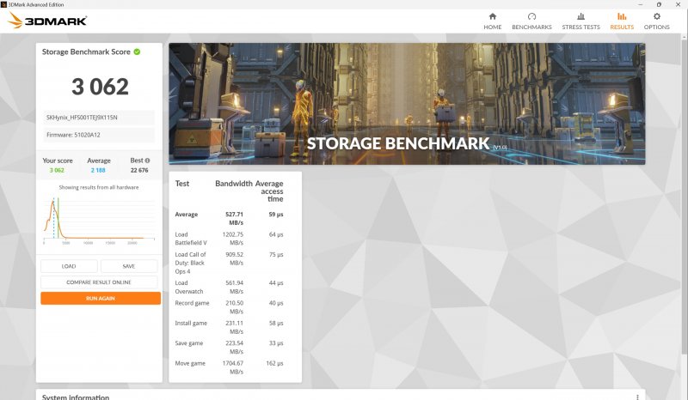The image size is (688, 400).
Task: Select the STRESS TESTS tab label
Action: 580,27
